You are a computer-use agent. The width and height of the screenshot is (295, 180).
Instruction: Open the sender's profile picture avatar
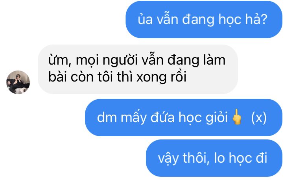pyautogui.click(x=18, y=82)
